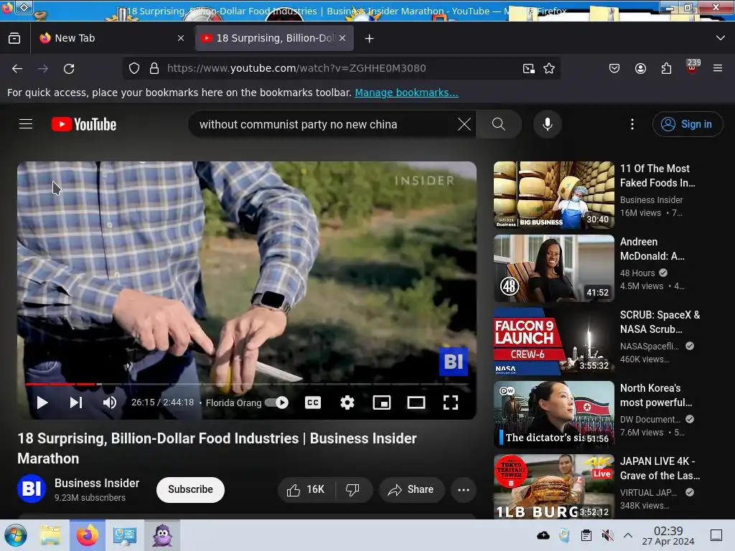Sign in to YouTube

687,124
